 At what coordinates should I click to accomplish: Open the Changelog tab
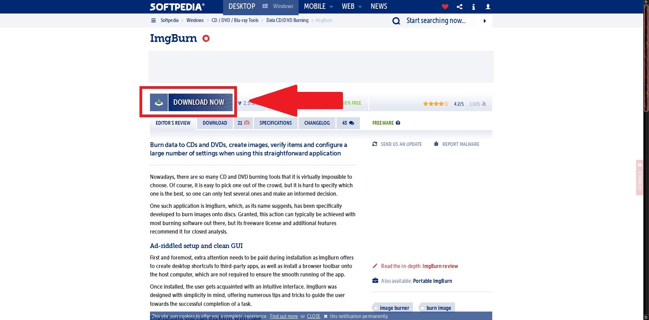tap(317, 123)
